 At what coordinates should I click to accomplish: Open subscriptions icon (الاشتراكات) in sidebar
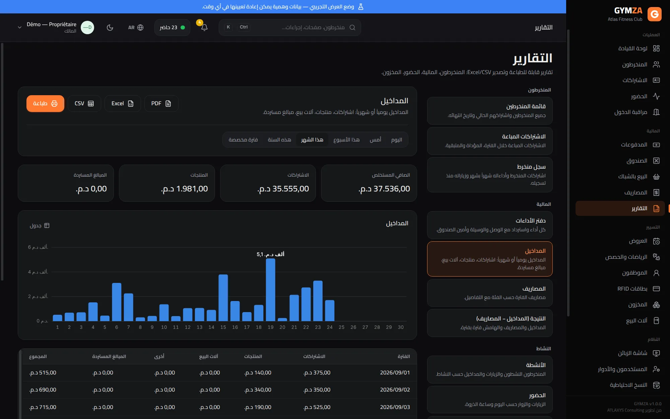tap(656, 80)
